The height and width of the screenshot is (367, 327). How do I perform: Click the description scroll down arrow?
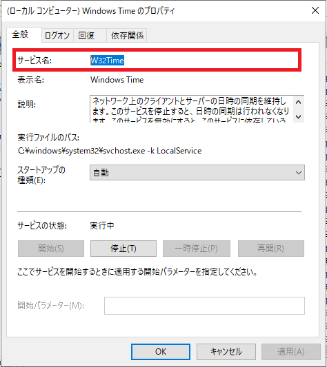(299, 116)
